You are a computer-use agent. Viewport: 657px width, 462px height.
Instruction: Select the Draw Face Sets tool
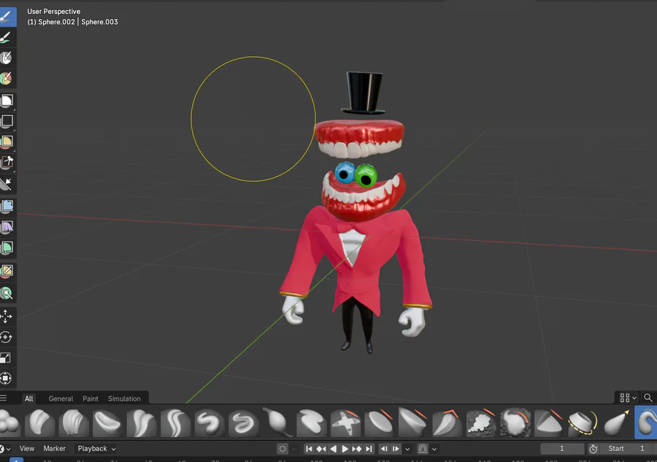tap(7, 79)
